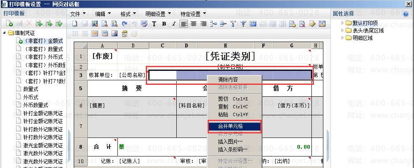The width and height of the screenshot is (414, 168).
Task: Click the 摘 要 header cell
Action: tap(132, 89)
